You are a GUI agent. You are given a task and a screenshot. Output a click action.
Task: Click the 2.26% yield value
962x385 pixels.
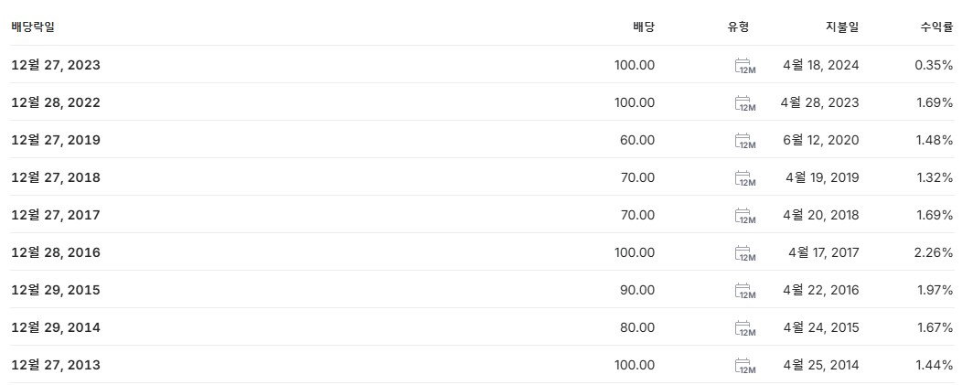pyautogui.click(x=934, y=252)
